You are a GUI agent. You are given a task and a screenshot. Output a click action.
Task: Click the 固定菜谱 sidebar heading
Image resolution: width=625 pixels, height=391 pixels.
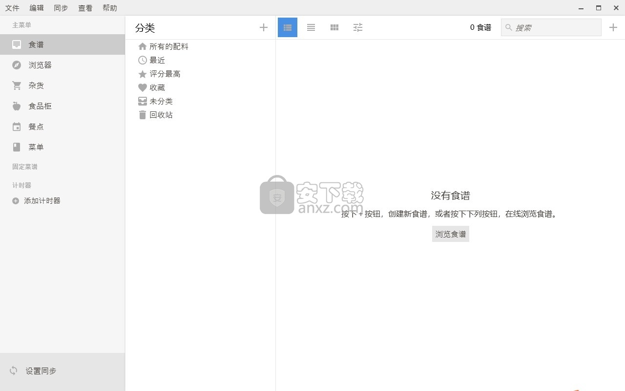point(25,167)
